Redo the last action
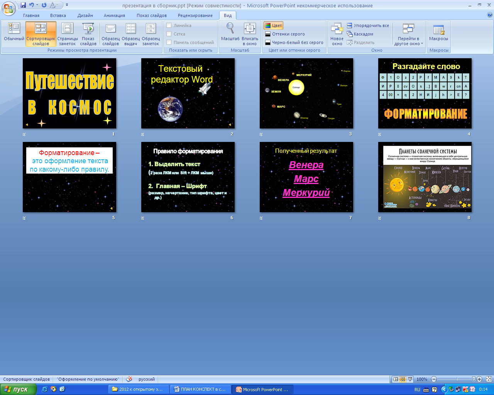This screenshot has height=395, width=494. coord(44,5)
